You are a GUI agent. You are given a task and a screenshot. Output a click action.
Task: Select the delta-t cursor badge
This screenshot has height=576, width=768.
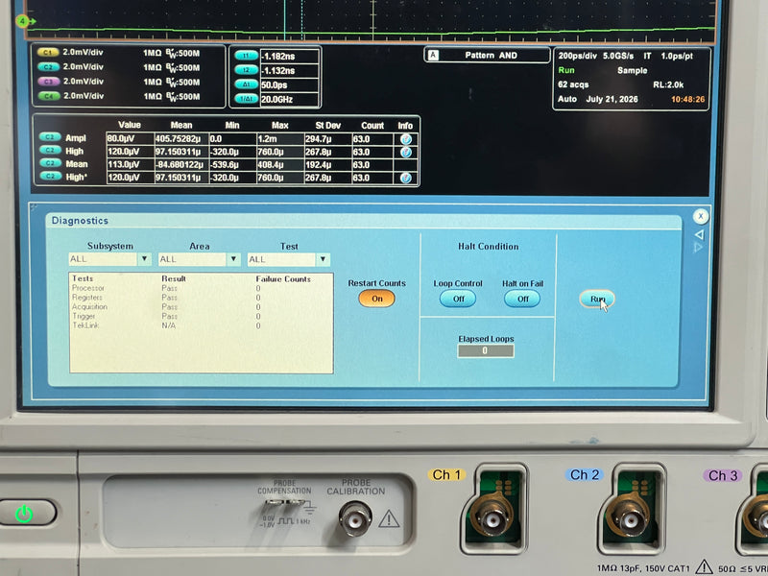click(x=247, y=84)
